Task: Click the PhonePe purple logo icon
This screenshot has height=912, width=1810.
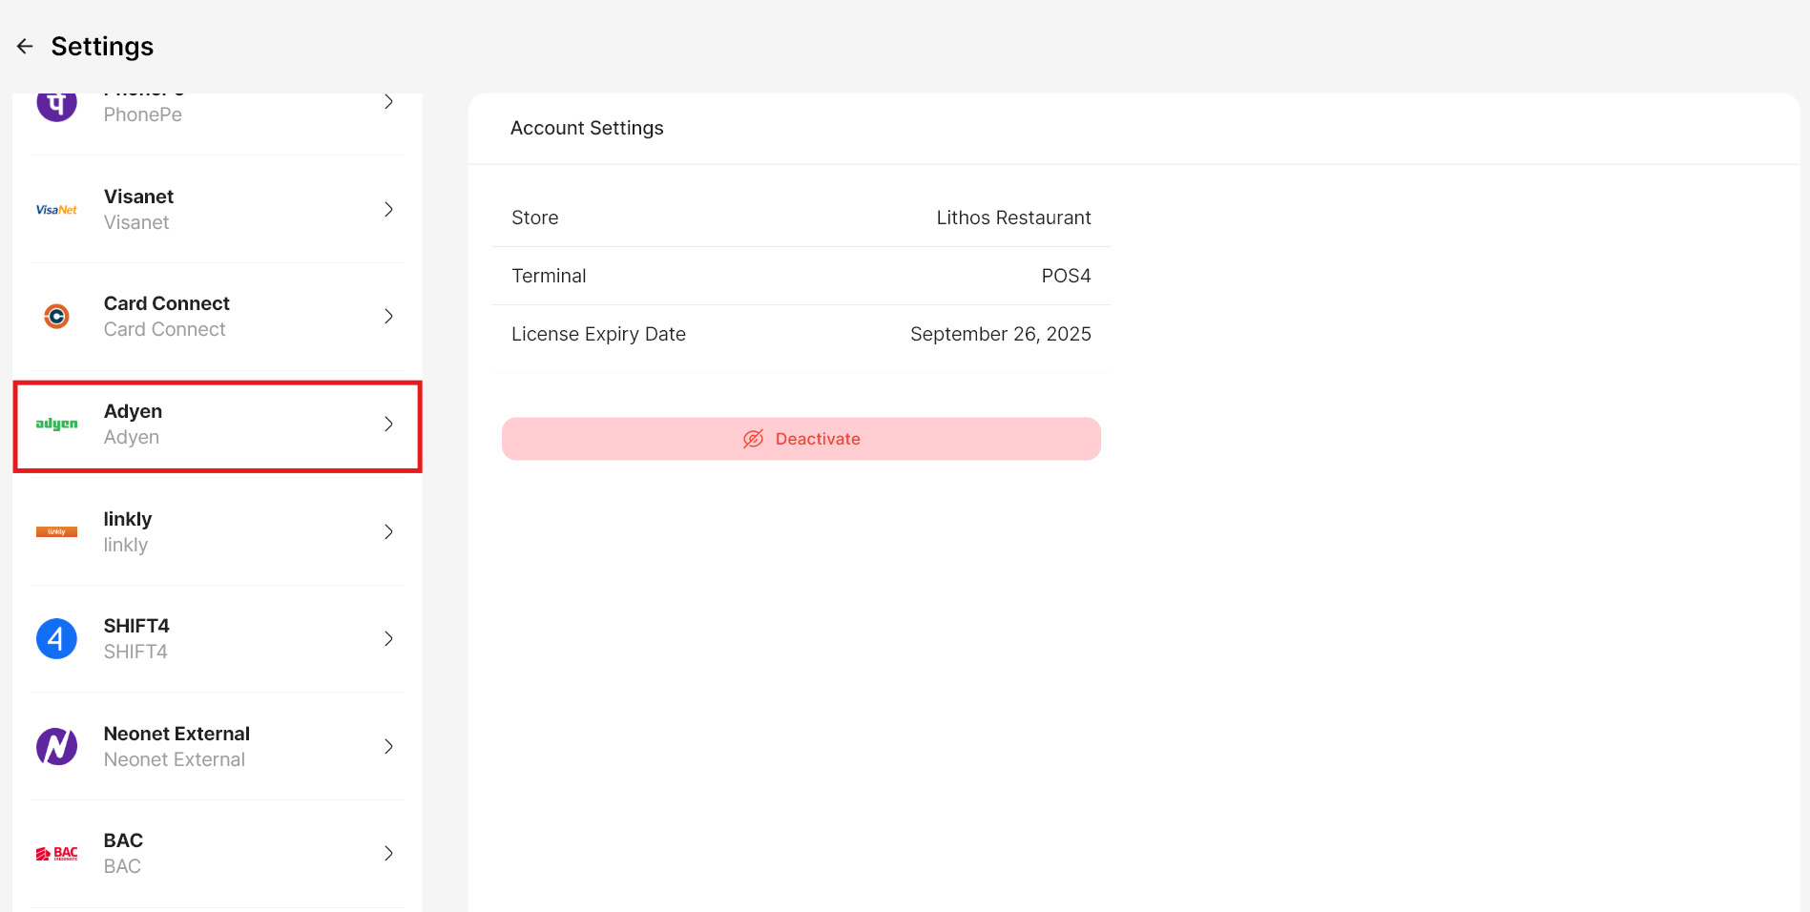Action: tap(56, 105)
